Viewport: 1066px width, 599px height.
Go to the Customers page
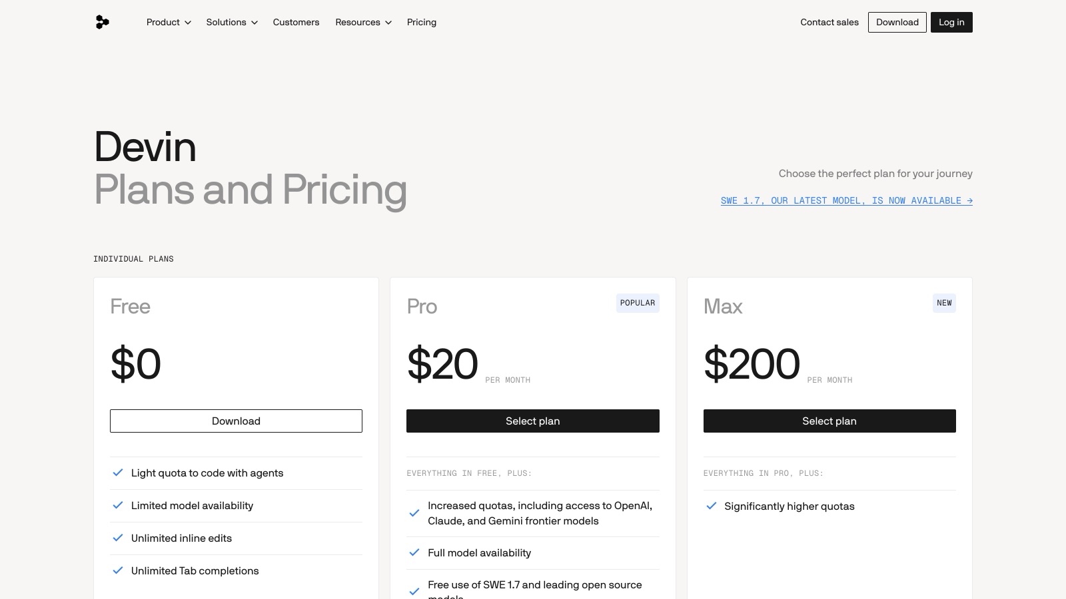[x=296, y=22]
